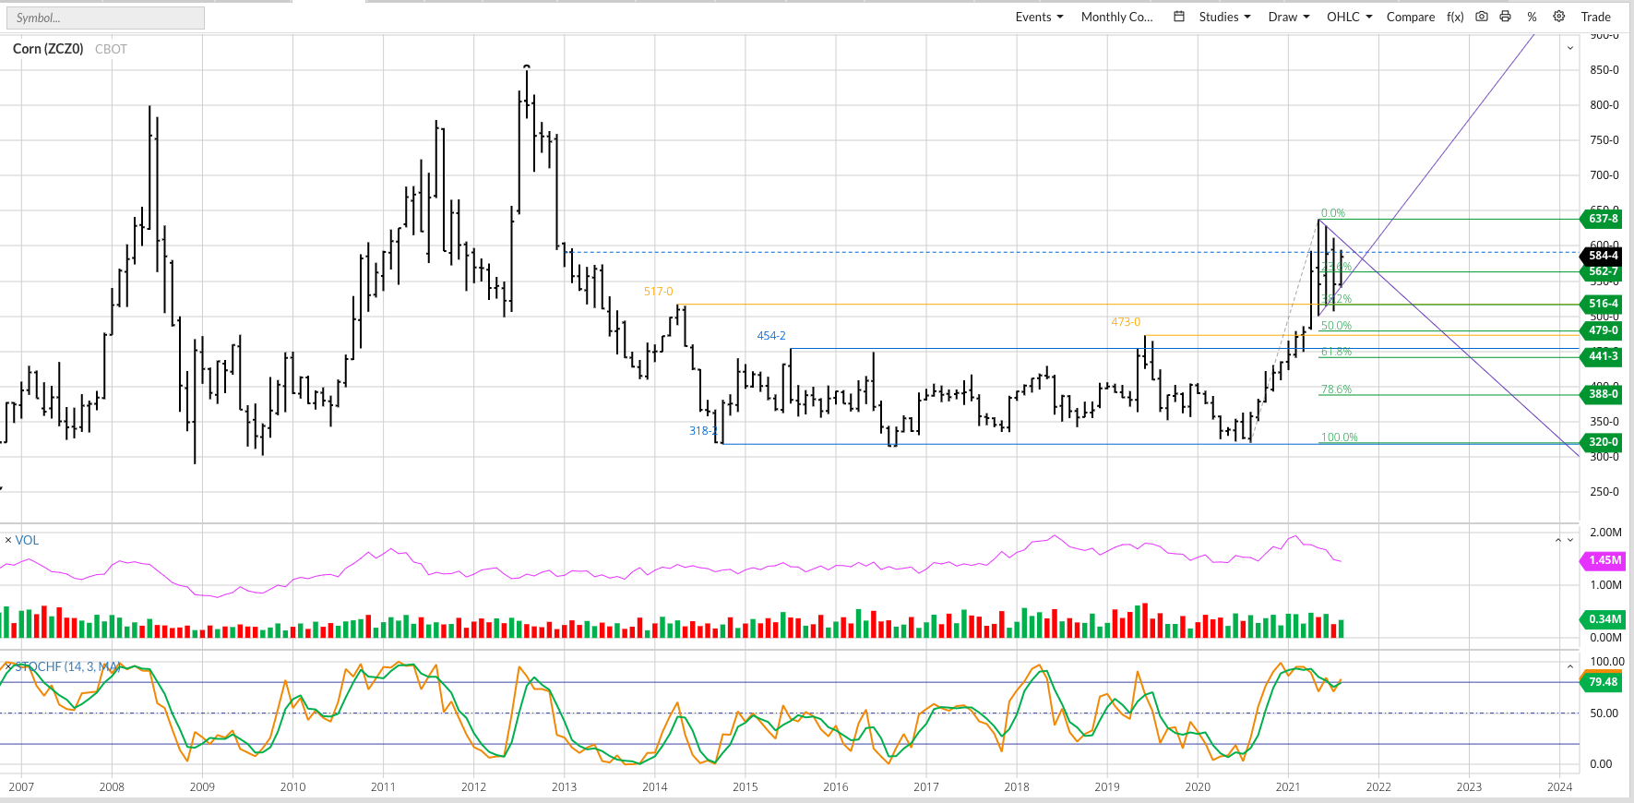This screenshot has width=1634, height=803.
Task: Click the Compare button
Action: click(1410, 17)
